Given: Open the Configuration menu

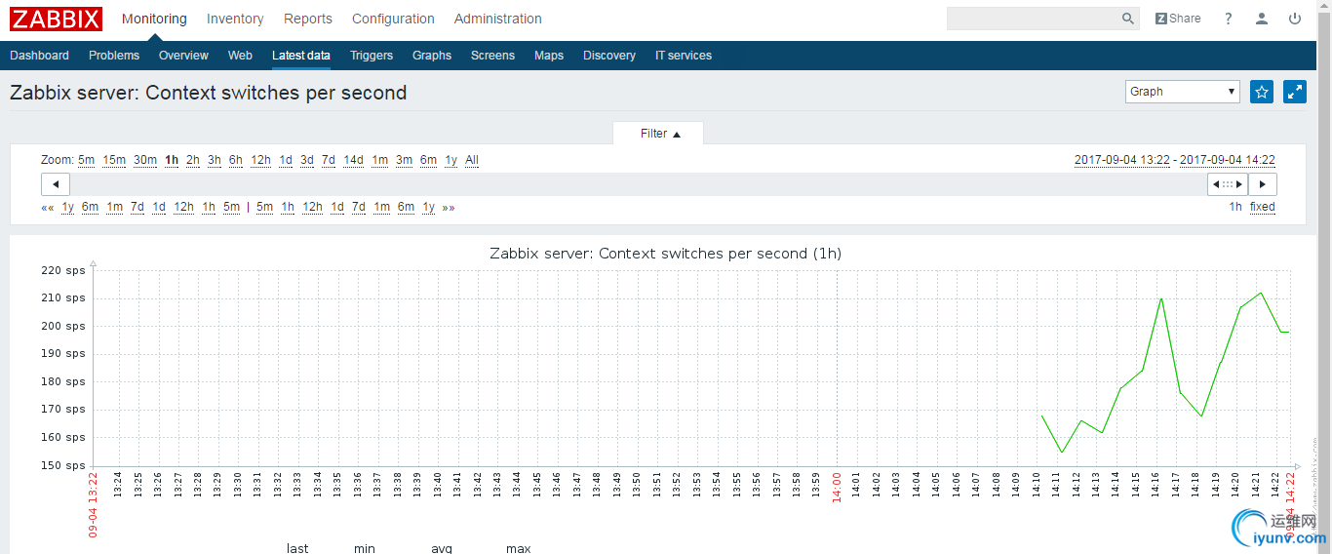Looking at the screenshot, I should click(x=393, y=19).
